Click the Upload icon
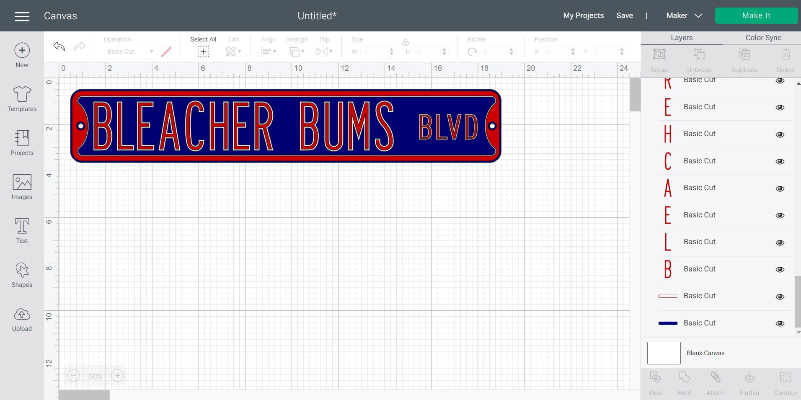The width and height of the screenshot is (801, 400). point(22,318)
